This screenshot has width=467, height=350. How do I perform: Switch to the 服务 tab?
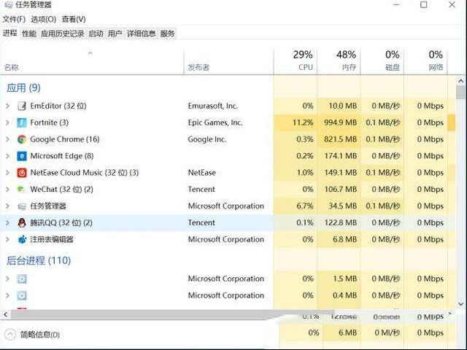click(167, 34)
